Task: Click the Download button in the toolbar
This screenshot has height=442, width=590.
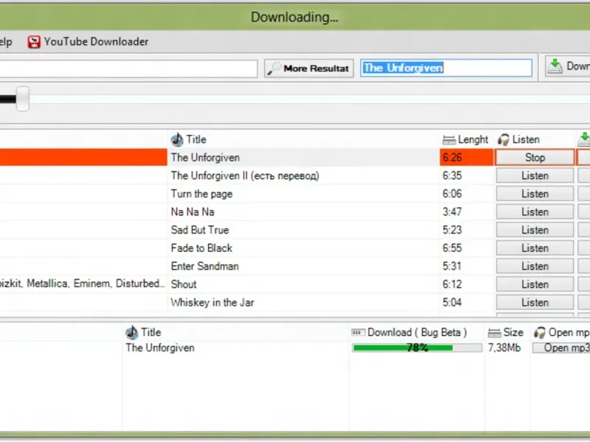Action: [567, 66]
